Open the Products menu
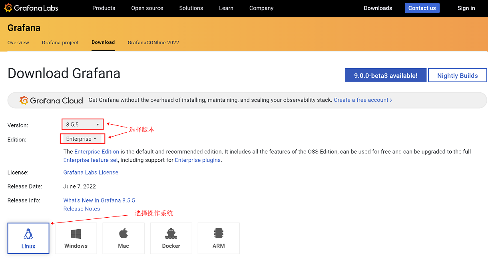Image resolution: width=488 pixels, height=260 pixels. 104,8
